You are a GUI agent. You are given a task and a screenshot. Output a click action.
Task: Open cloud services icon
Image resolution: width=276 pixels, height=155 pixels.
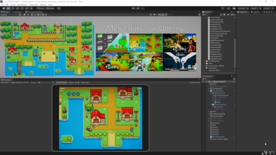click(234, 8)
